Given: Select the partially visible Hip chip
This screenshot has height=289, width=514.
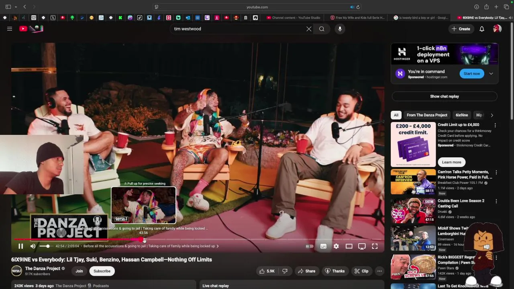Looking at the screenshot, I should pyautogui.click(x=479, y=115).
